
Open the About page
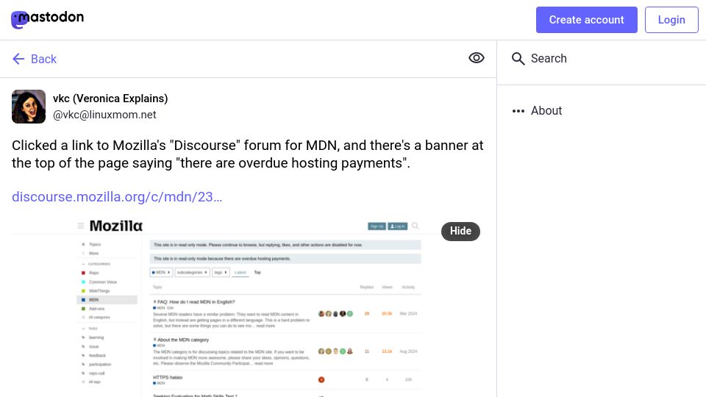tap(546, 111)
